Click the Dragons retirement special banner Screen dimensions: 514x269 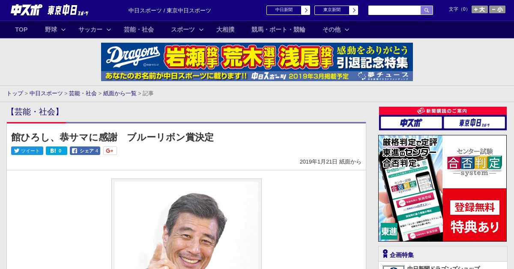pos(257,62)
